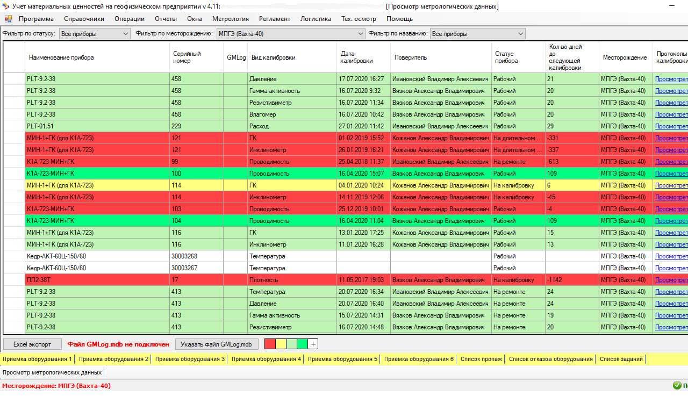This screenshot has width=688, height=411.
Task: Click cell 'PLT-01.51' in device name column
Action: pyautogui.click(x=97, y=126)
